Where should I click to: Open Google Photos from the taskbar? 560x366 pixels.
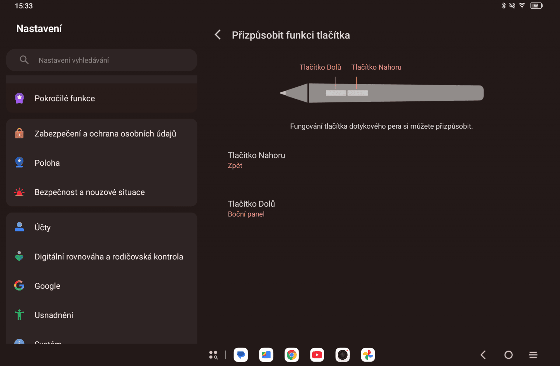pos(368,354)
